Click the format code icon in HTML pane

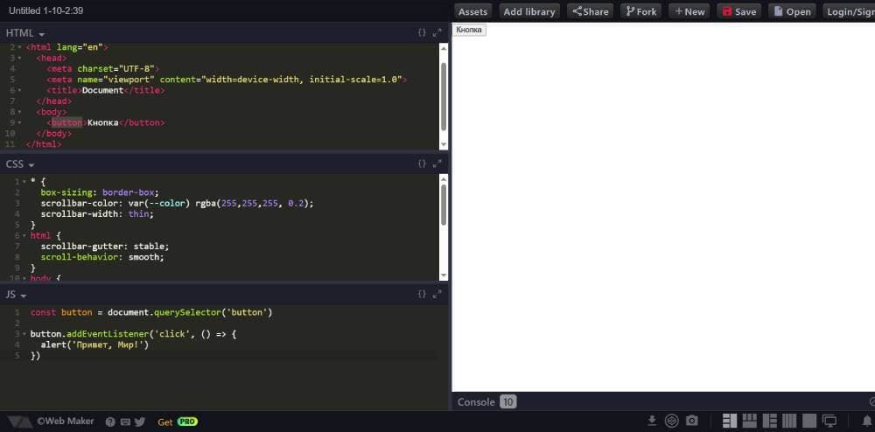422,32
